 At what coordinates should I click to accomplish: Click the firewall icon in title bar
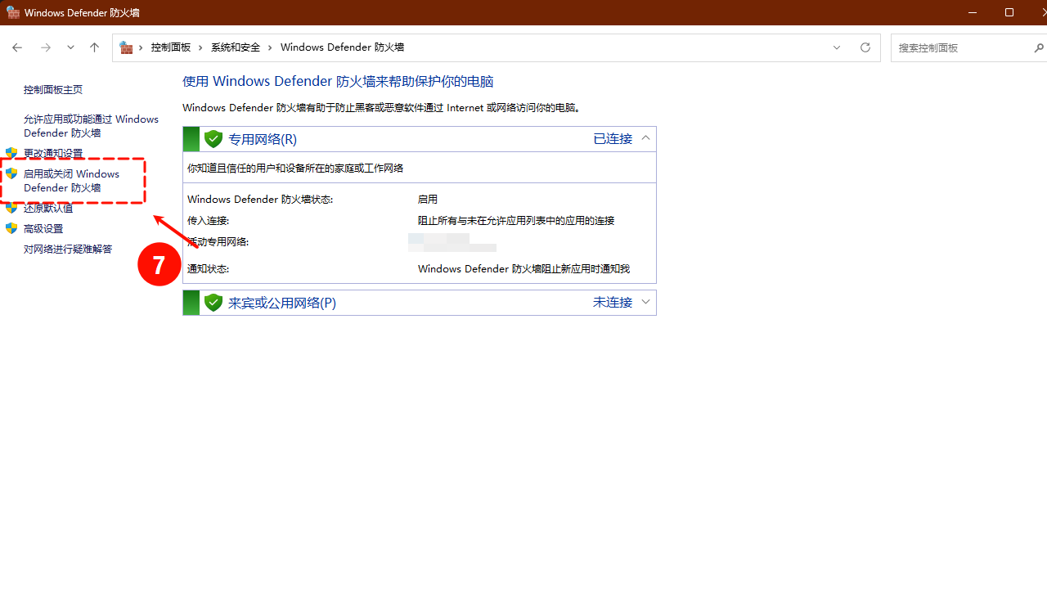[12, 12]
